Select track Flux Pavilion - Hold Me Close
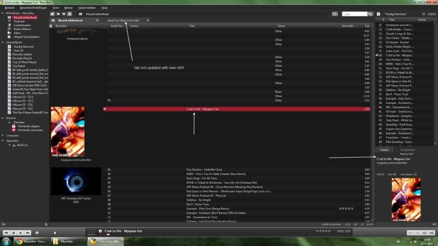The width and height of the screenshot is (438, 246). [x=204, y=169]
